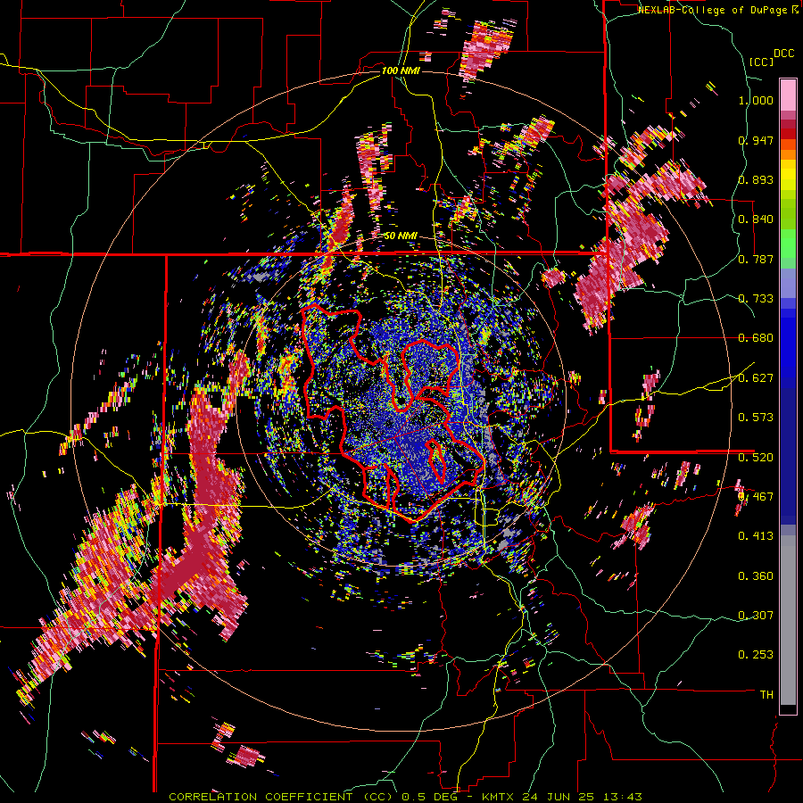Pick the yellow band on the color scale

(x=788, y=175)
